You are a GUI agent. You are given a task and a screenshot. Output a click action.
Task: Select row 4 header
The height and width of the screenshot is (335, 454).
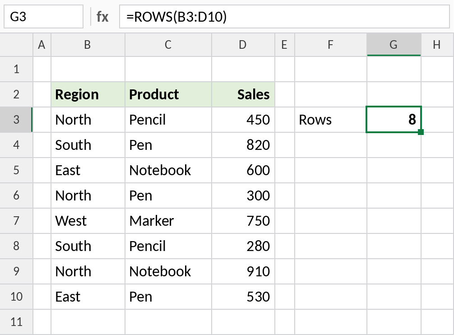pyautogui.click(x=16, y=145)
